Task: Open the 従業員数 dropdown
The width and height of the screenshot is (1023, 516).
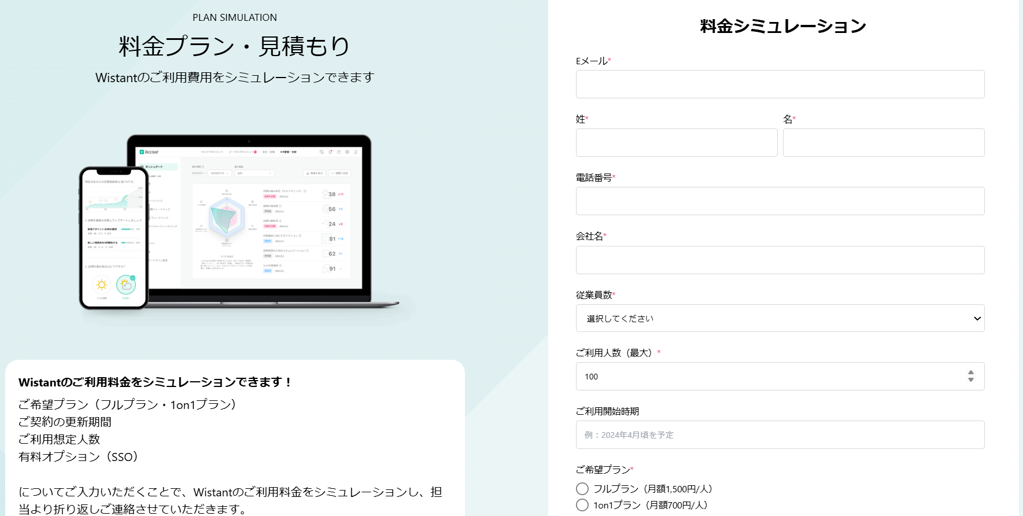Action: (780, 318)
